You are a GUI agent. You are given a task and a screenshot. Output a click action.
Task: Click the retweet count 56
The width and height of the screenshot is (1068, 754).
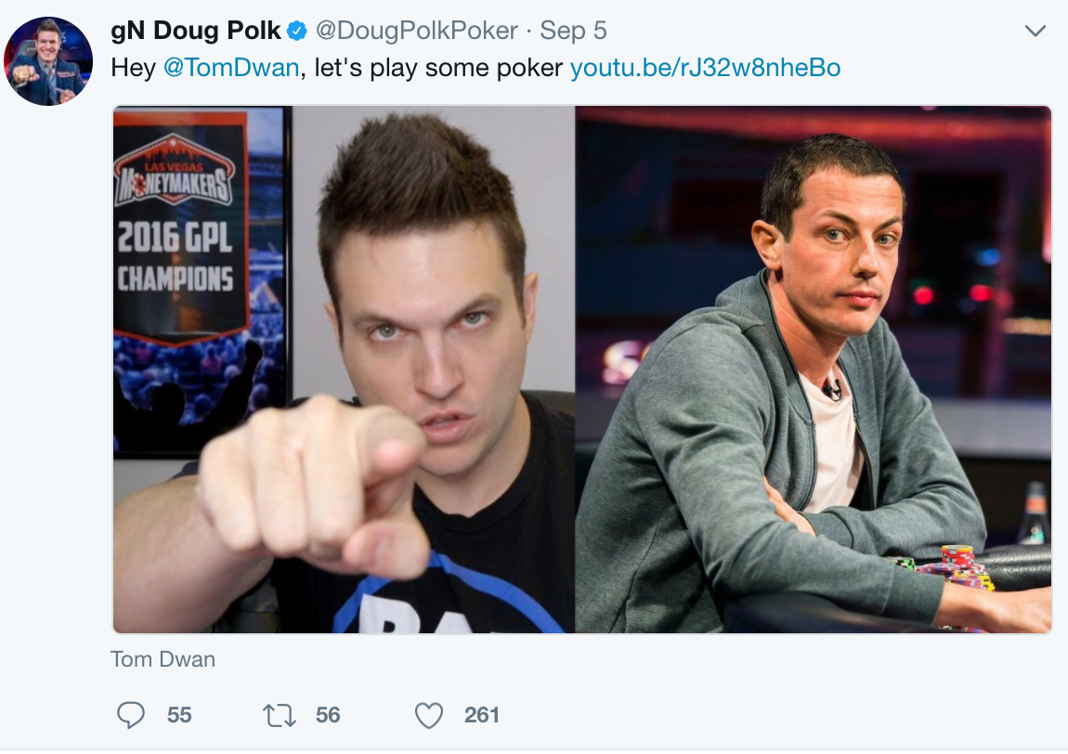[x=328, y=715]
